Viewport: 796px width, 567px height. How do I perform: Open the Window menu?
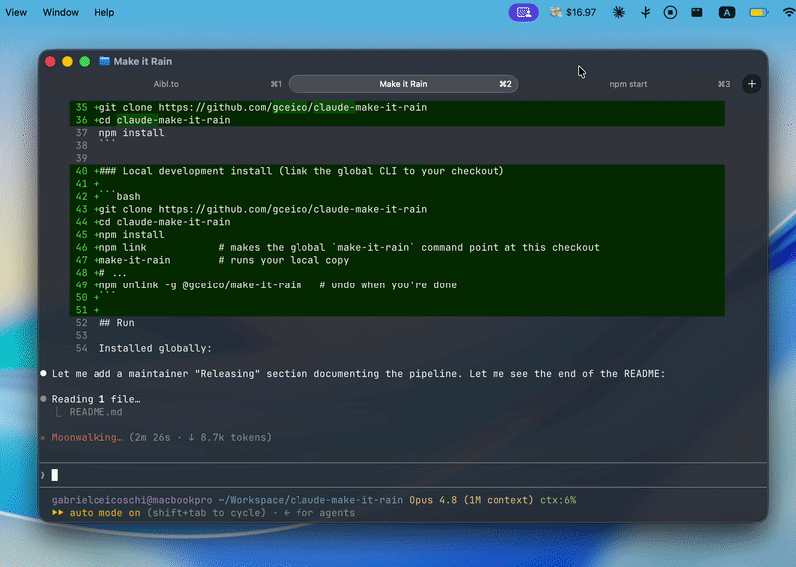60,12
